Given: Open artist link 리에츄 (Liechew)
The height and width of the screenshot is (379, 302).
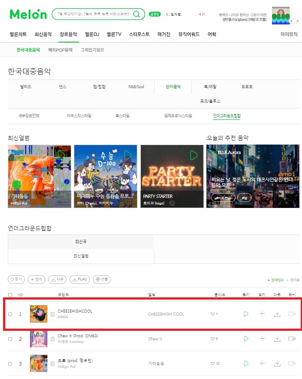Looking at the screenshot, I should (x=71, y=342).
